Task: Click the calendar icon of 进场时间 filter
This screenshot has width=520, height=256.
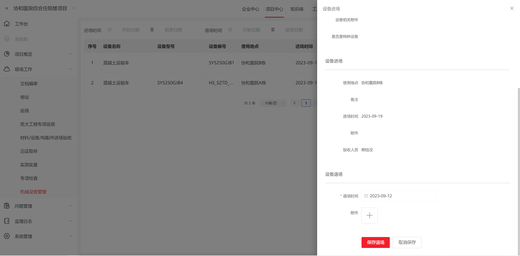Action: click(x=110, y=30)
